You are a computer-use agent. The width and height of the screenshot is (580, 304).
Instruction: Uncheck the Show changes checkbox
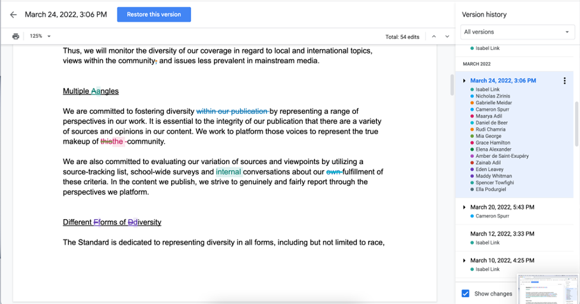pos(465,294)
